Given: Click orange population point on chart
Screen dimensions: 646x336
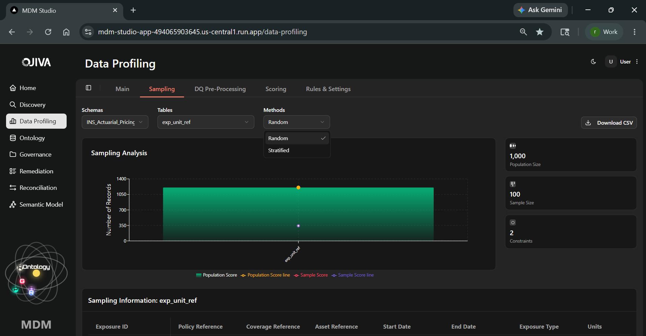Looking at the screenshot, I should click(298, 187).
